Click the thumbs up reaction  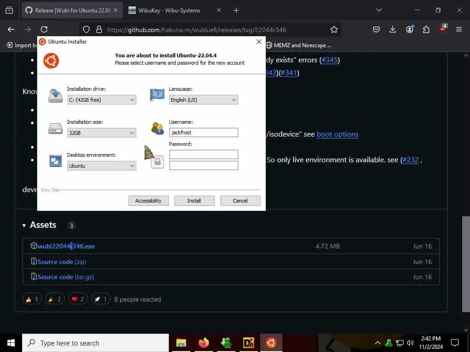32,299
